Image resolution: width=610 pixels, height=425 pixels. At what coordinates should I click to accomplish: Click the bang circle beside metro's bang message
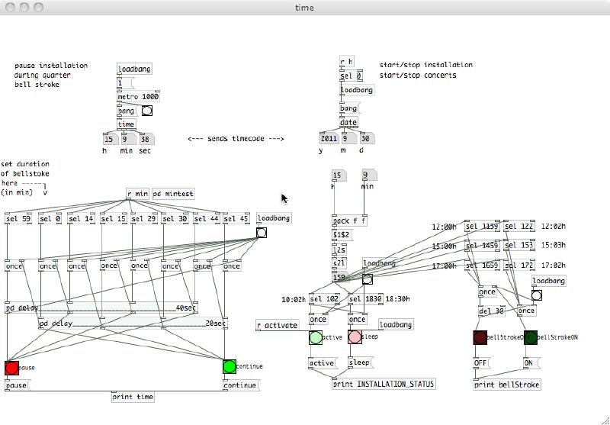click(x=146, y=111)
